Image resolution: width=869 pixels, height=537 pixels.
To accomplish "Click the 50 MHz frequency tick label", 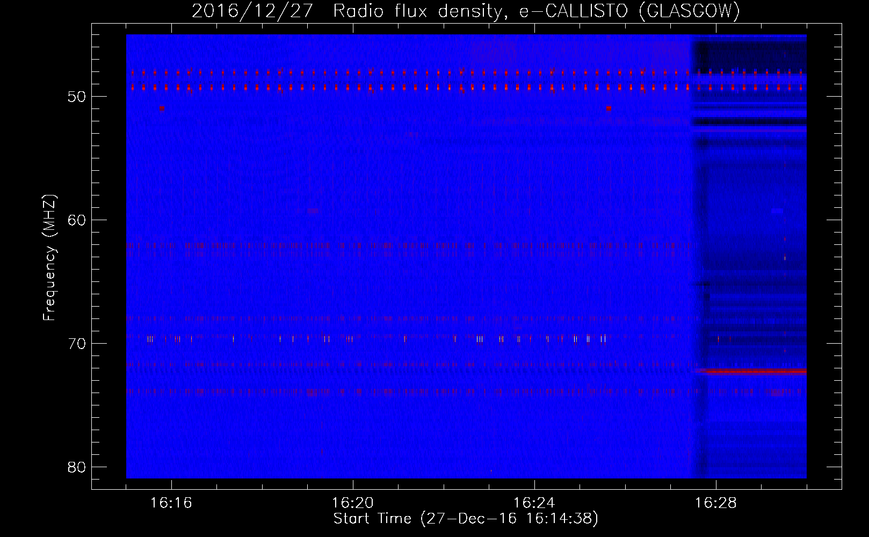I will 77,97.
